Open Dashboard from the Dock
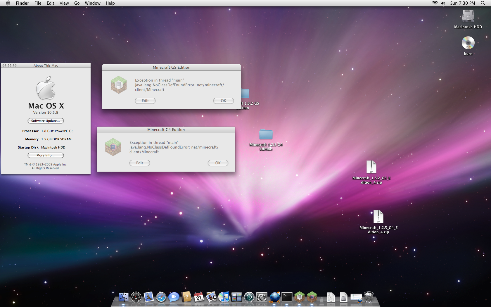Screen dimensions: 491x307 click(136, 297)
